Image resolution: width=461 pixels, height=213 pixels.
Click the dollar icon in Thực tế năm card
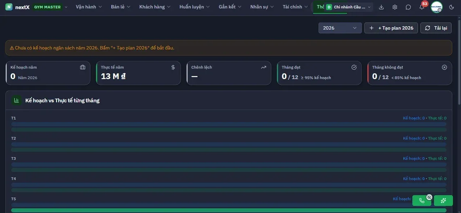click(x=173, y=67)
